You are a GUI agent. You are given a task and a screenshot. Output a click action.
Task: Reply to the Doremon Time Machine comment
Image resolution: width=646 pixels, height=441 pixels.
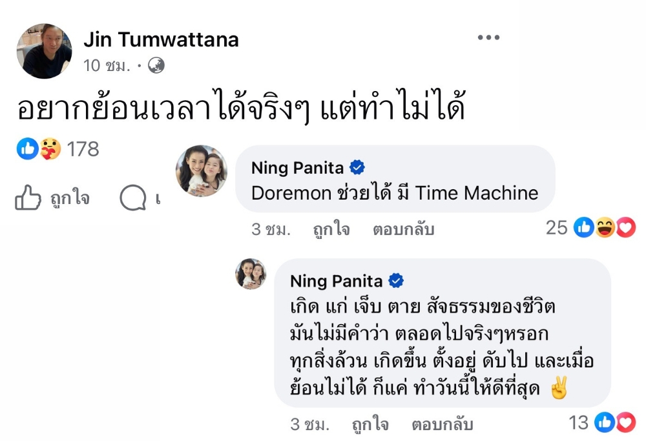(x=403, y=229)
